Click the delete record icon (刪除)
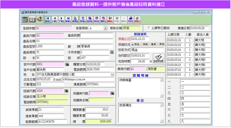 click(x=103, y=19)
